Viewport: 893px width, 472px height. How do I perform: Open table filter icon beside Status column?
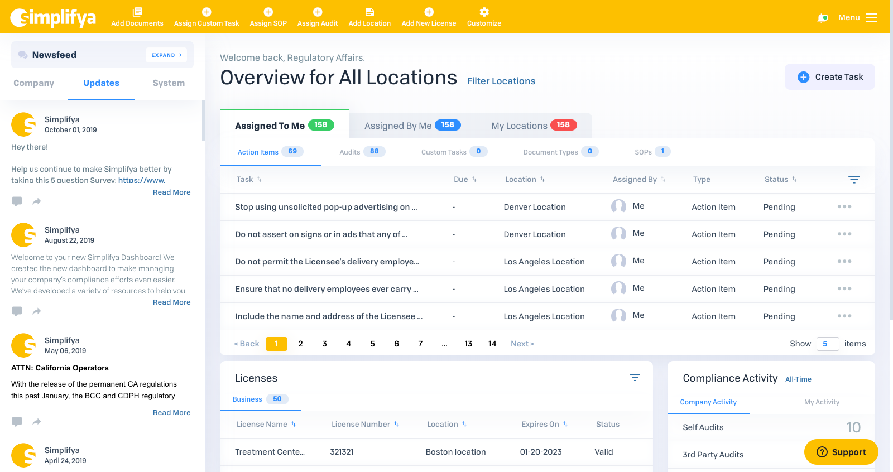coord(854,179)
